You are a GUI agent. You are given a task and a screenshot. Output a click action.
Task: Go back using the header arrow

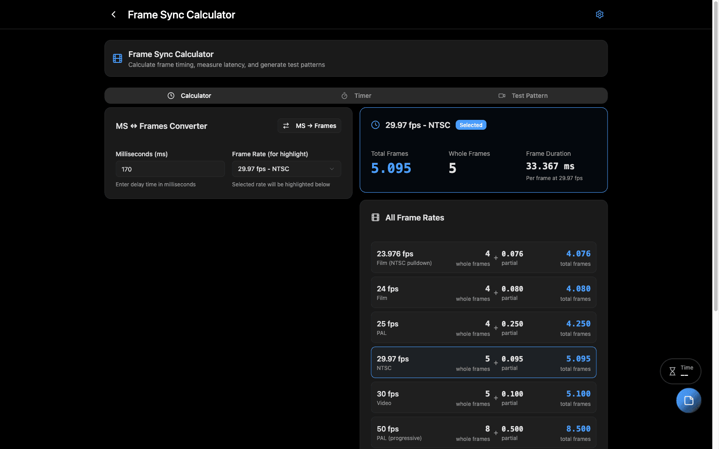point(114,14)
